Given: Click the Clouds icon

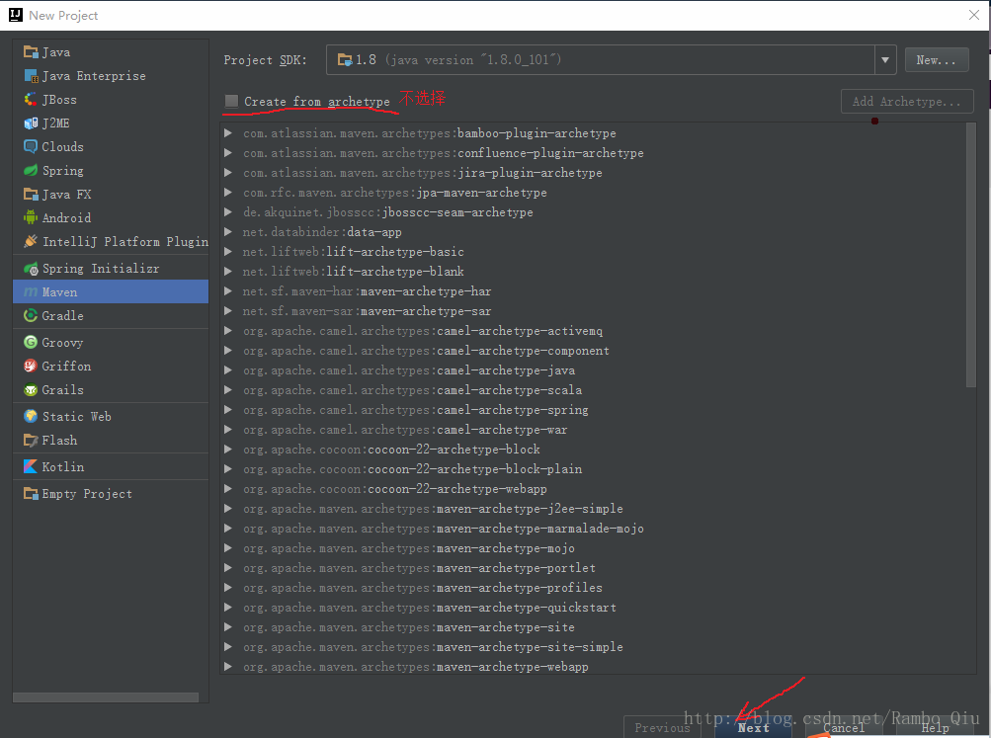Looking at the screenshot, I should [31, 146].
